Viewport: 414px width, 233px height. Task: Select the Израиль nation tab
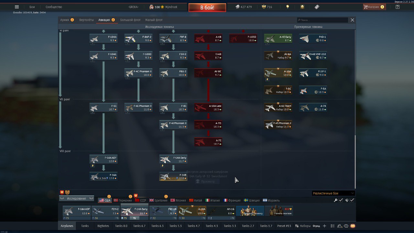[x=271, y=200]
